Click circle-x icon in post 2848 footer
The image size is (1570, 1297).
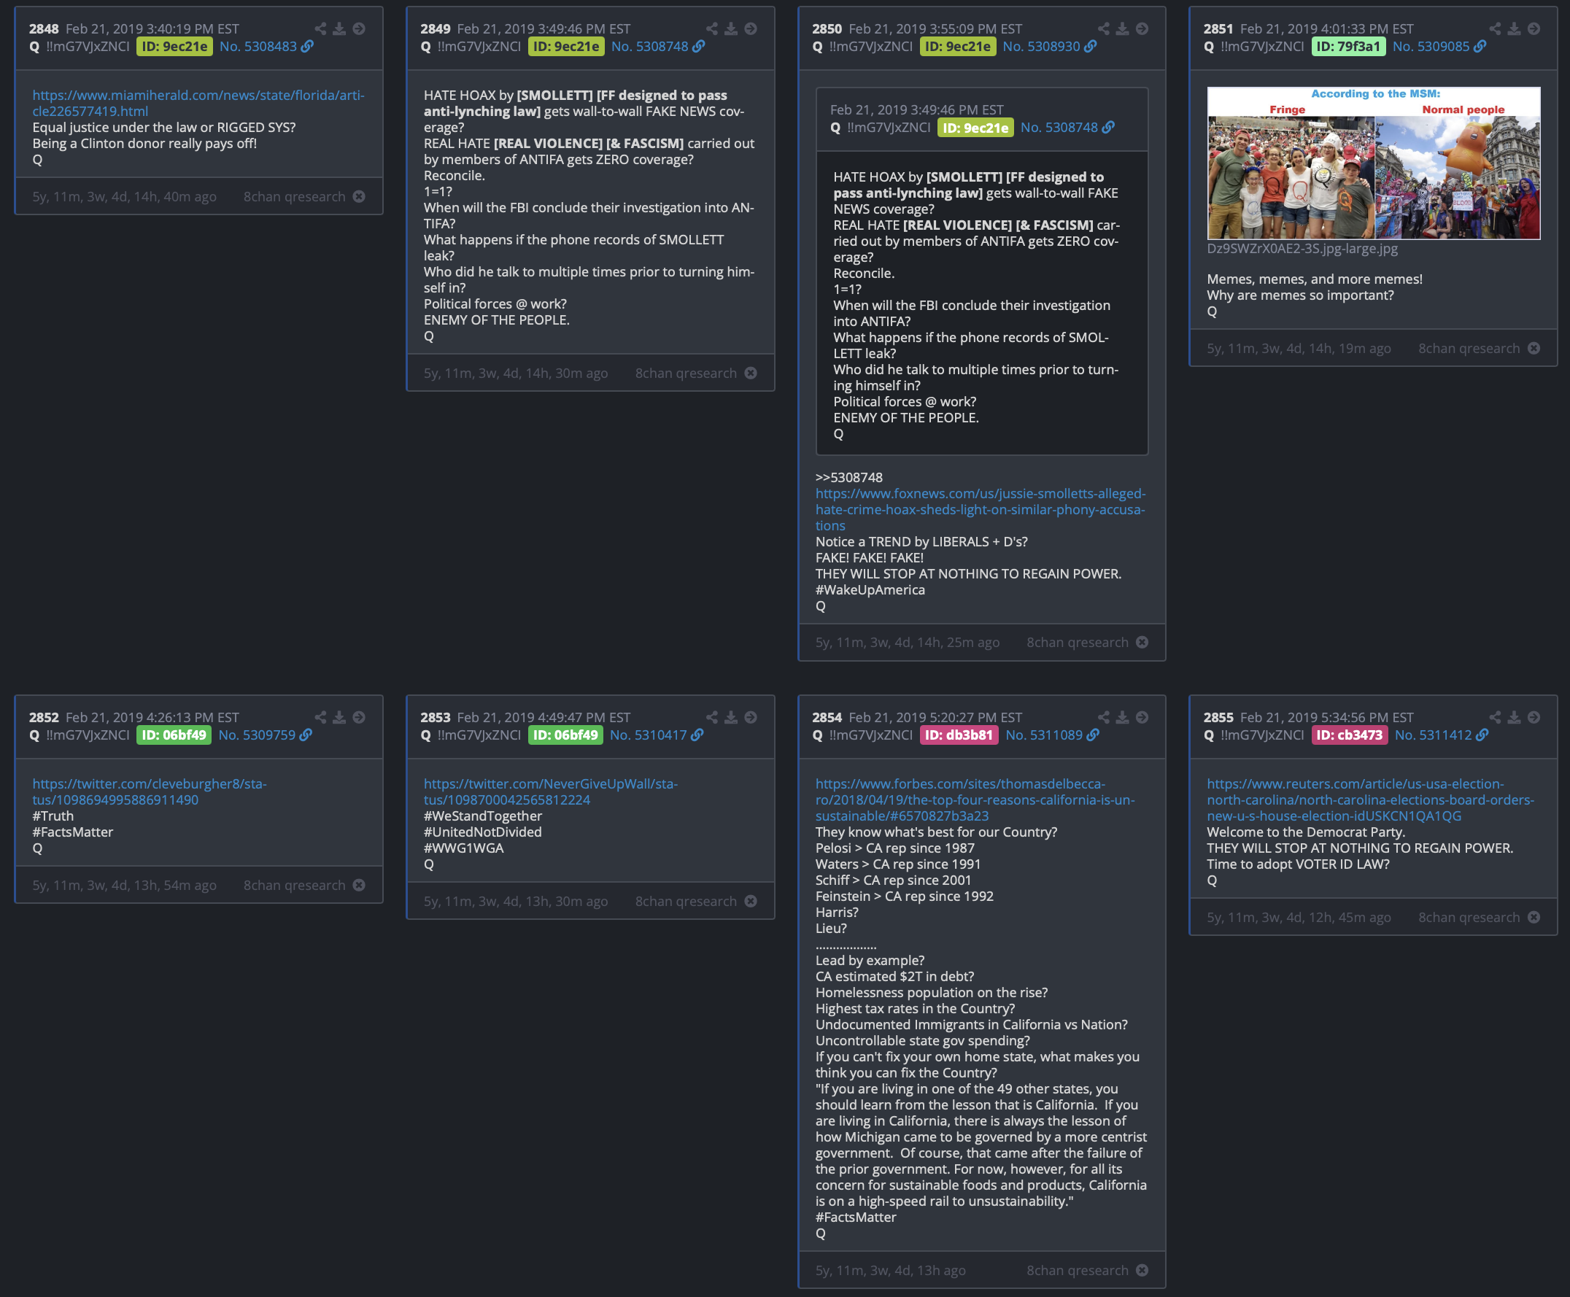[x=360, y=196]
